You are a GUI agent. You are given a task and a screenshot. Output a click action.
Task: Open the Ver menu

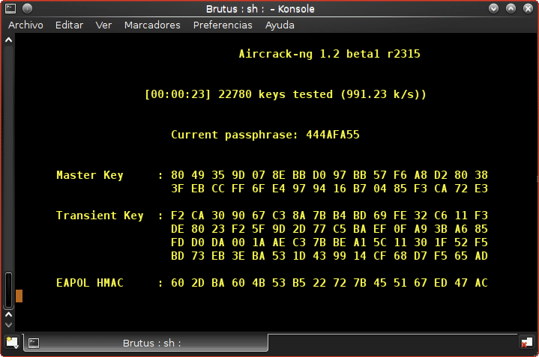coord(103,25)
